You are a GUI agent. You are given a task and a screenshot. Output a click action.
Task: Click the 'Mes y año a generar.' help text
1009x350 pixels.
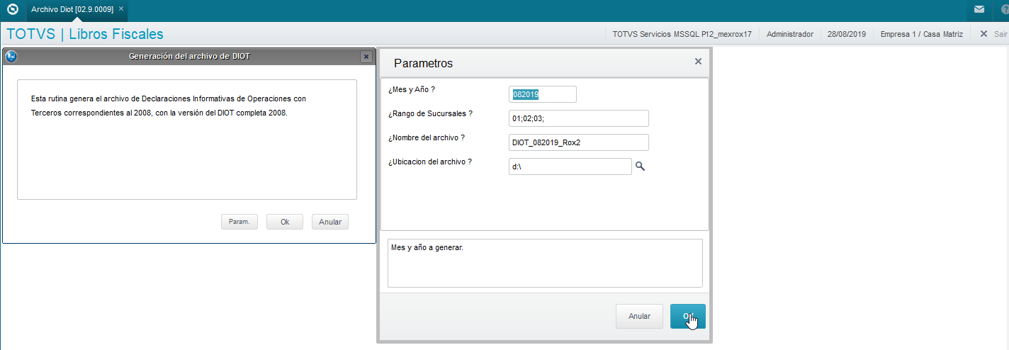point(427,249)
